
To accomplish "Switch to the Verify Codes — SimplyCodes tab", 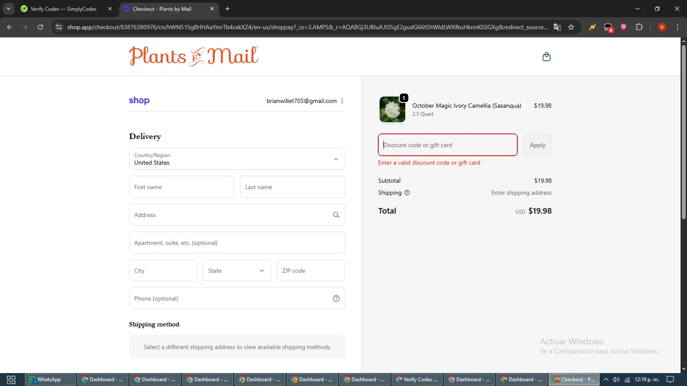I will 64,9.
